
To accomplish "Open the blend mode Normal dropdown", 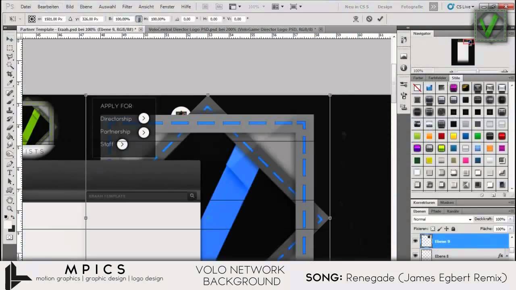I will (442, 219).
